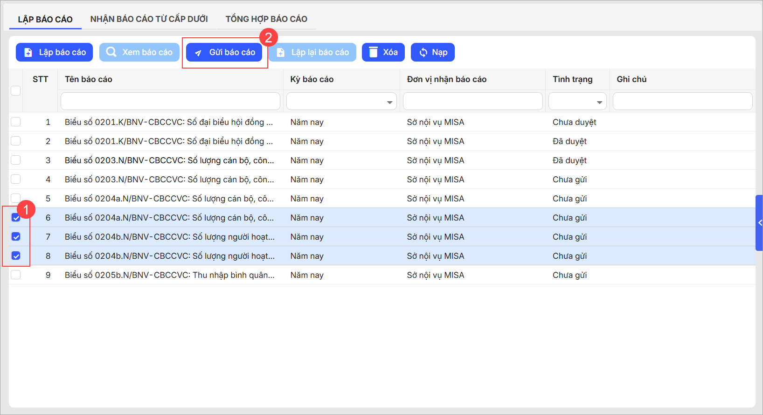Screen dimensions: 763x415
Task: Focus the Ghi chú filter input
Action: (682, 101)
